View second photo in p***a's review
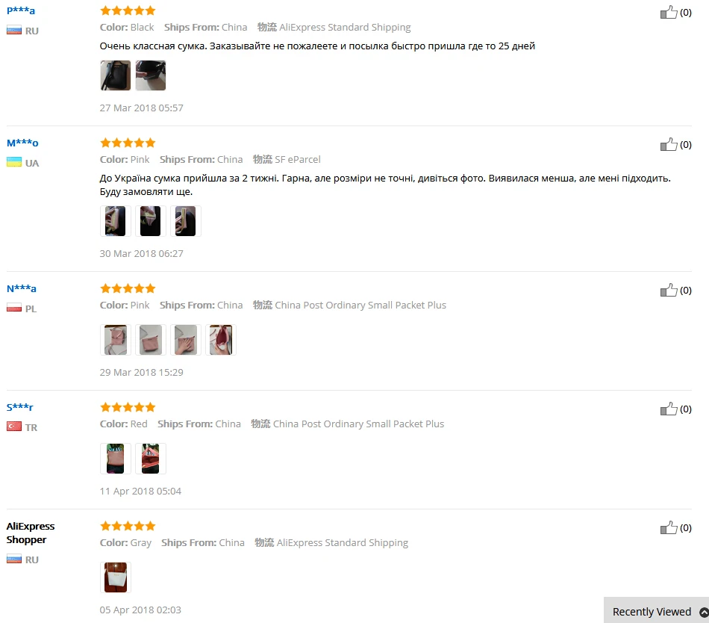This screenshot has height=623, width=709. 151,75
